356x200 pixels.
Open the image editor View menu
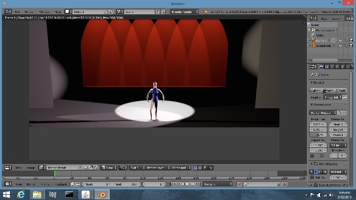coord(18,168)
